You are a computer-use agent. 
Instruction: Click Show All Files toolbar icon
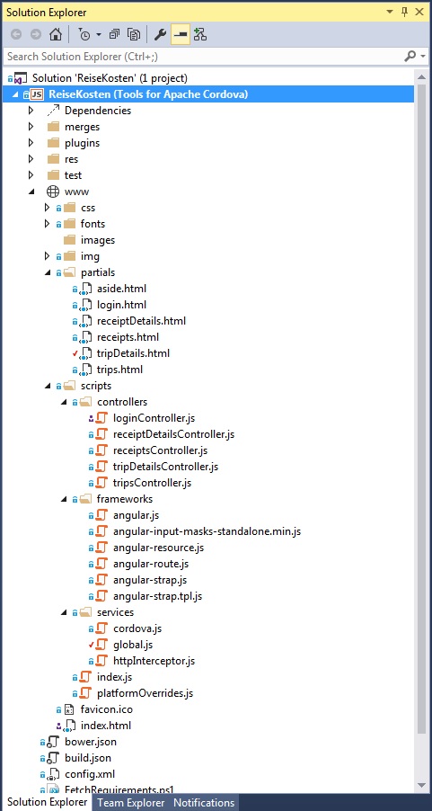click(134, 35)
